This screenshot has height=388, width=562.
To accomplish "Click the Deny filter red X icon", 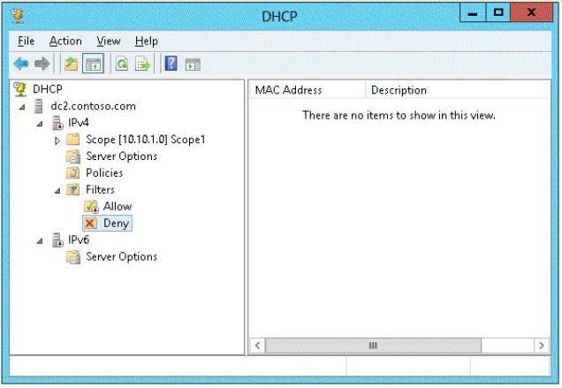I will click(x=90, y=223).
